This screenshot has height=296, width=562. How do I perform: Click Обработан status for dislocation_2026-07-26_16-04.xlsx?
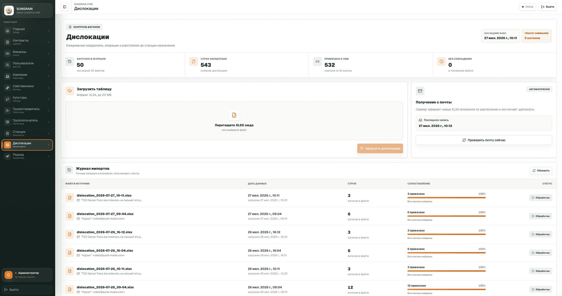coord(541,253)
